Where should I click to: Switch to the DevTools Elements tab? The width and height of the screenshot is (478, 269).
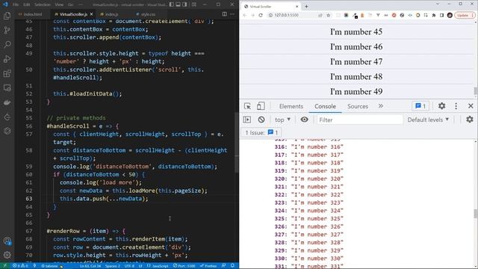coord(291,106)
